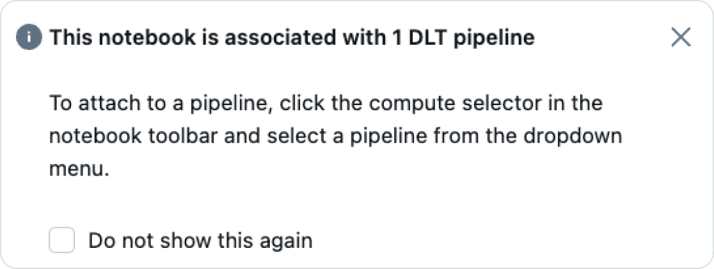Click the notification heading text
Viewport: 714px width, 269px height.
[292, 38]
